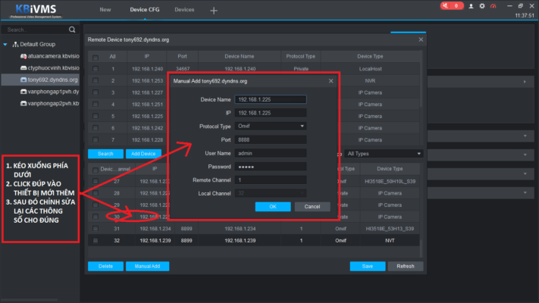The height and width of the screenshot is (303, 539).
Task: Check the row 1 device 192.168.1.240
Action: (x=96, y=69)
